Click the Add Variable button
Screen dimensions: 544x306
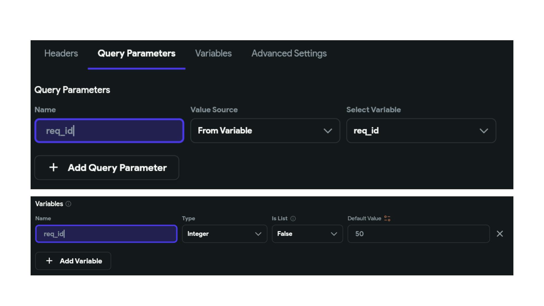[x=73, y=261]
